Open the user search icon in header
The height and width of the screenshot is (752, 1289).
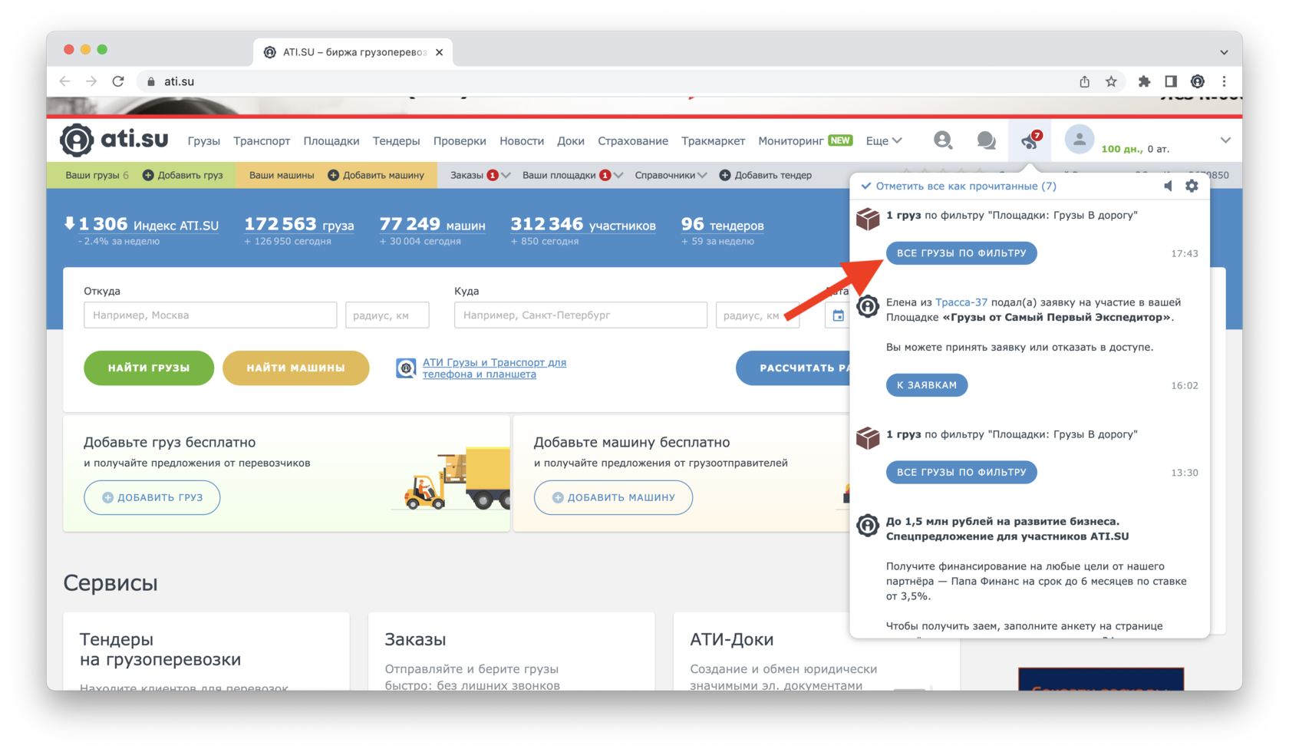[943, 140]
